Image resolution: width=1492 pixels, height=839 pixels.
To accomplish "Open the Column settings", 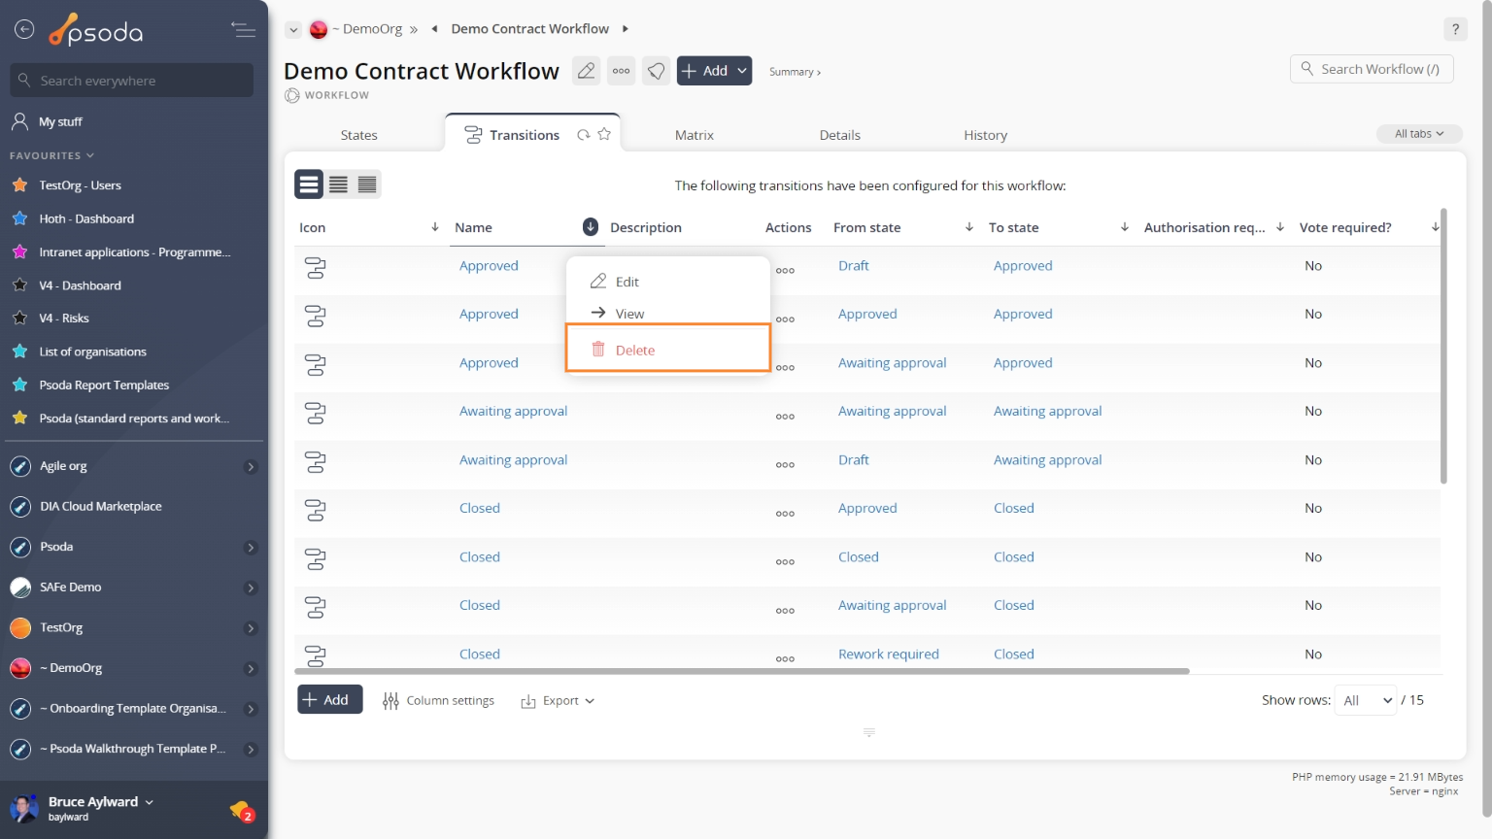I will pyautogui.click(x=438, y=700).
